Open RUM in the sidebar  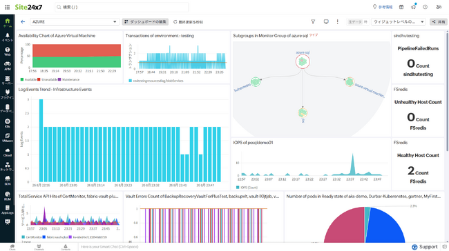[8, 196]
